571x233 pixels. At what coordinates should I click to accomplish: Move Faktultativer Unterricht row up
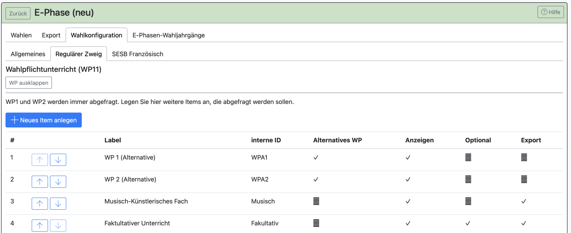pyautogui.click(x=40, y=226)
